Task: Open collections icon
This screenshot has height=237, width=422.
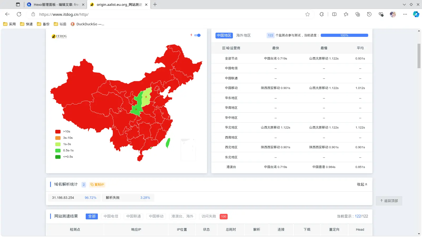Action: pyautogui.click(x=358, y=14)
